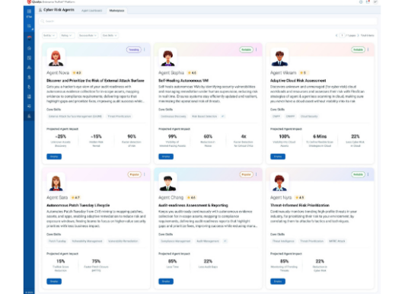This screenshot has height=294, width=408.
Task: Open the Success Rate filter dropdown
Action: pyautogui.click(x=88, y=35)
